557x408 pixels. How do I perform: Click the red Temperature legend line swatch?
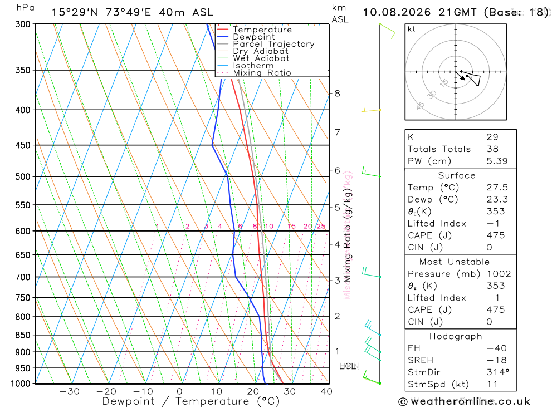point(223,30)
